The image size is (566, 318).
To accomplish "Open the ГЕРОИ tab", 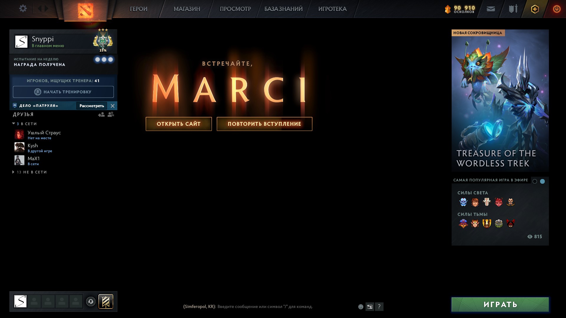I will [139, 9].
